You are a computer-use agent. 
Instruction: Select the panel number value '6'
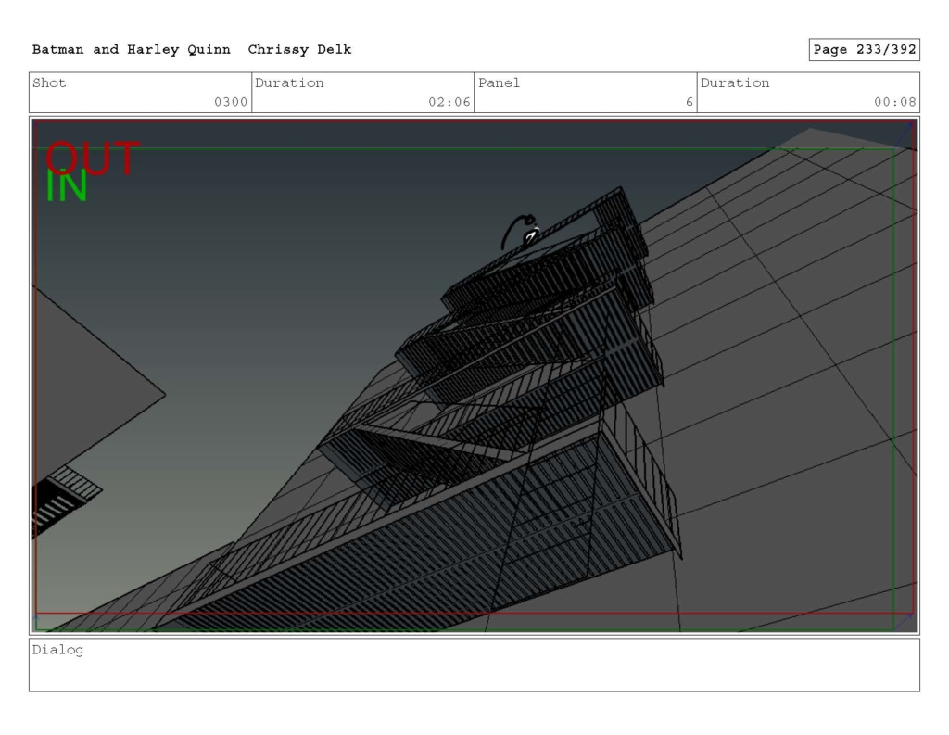[x=690, y=102]
